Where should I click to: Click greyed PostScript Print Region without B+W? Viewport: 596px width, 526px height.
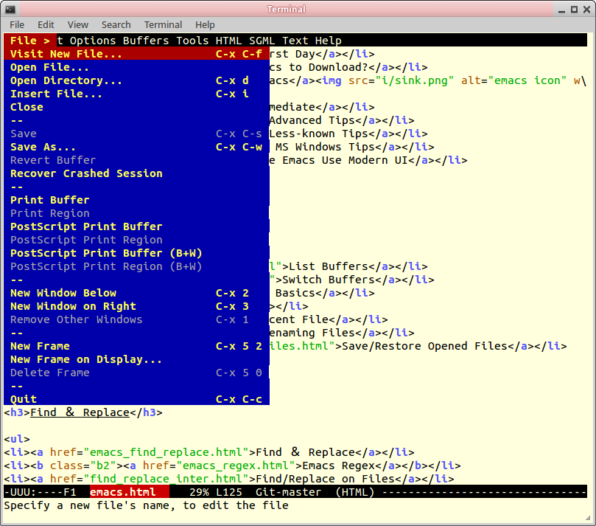[x=136, y=240]
